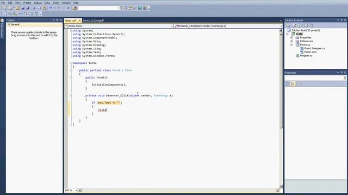
Task: Collapse the Form1 class outlining region
Action: (71, 70)
